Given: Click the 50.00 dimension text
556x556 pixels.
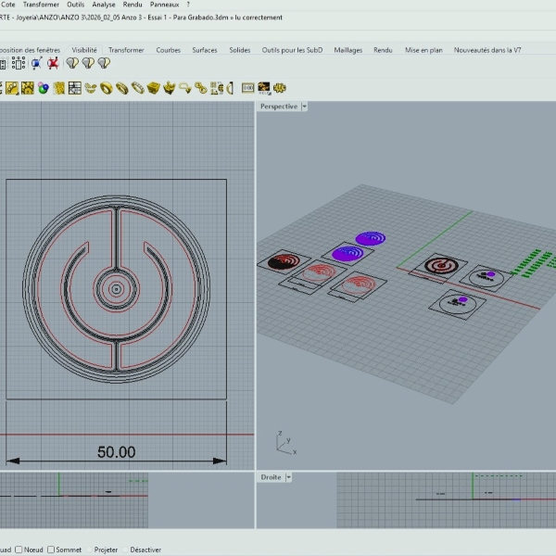Looking at the screenshot, I should point(117,452).
